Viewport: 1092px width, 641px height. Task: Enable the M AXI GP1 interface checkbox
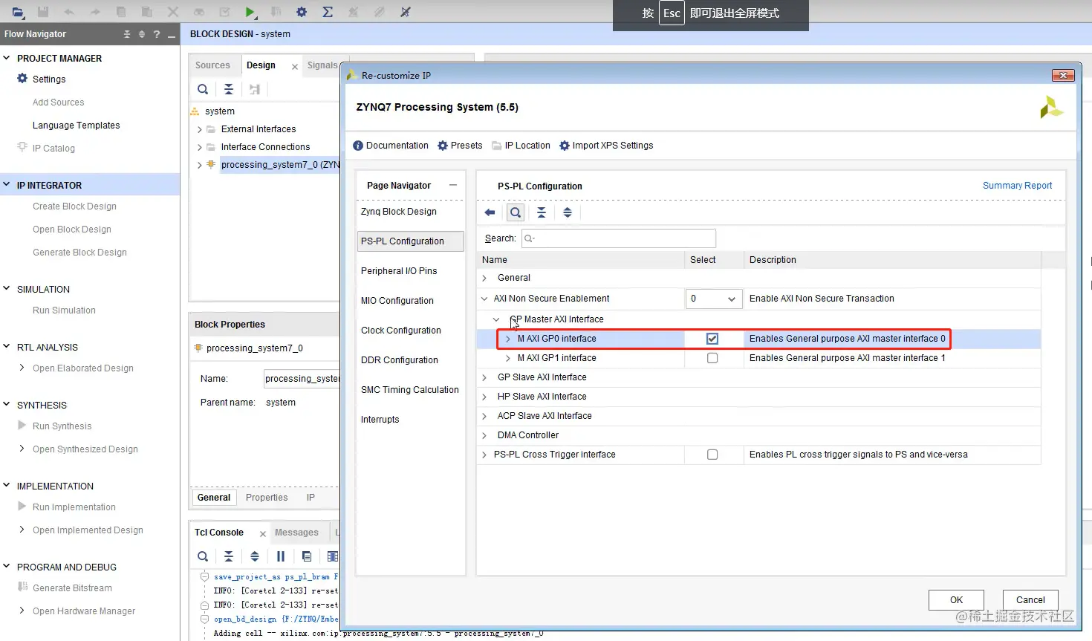(712, 358)
